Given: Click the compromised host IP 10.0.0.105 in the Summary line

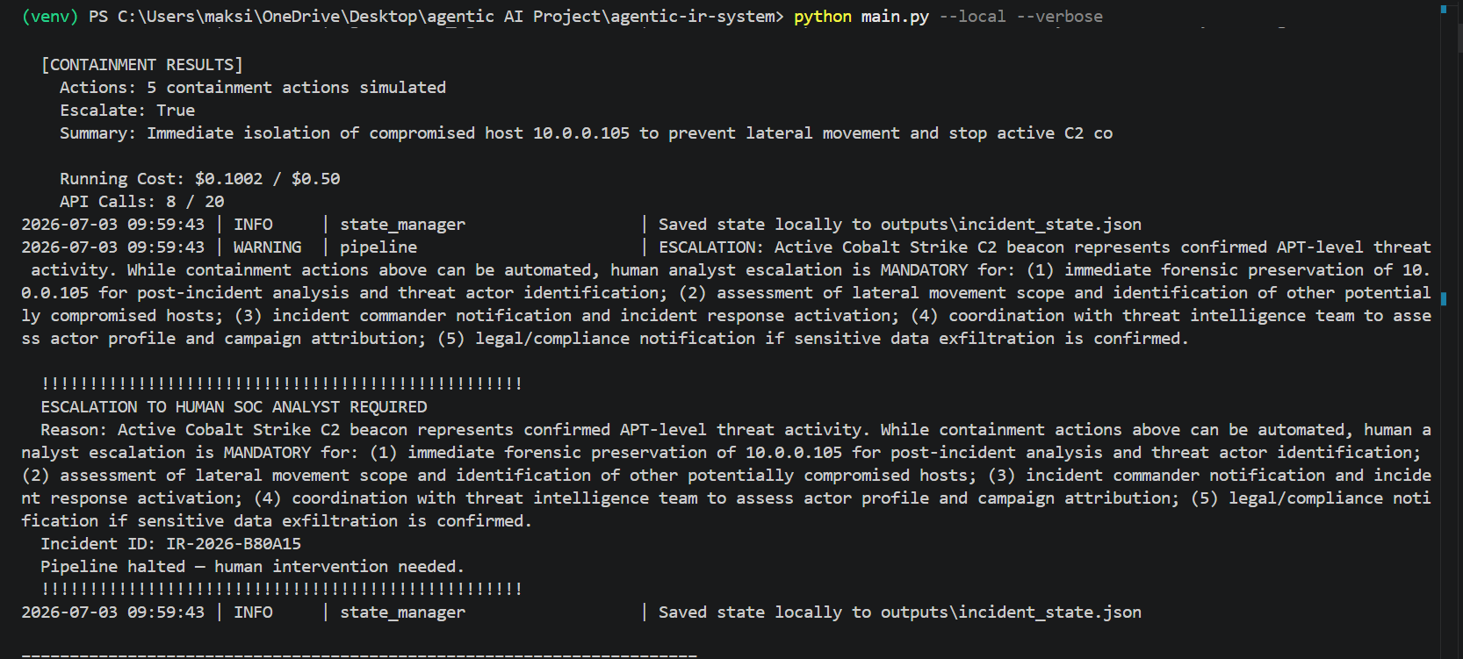Looking at the screenshot, I should coord(581,133).
